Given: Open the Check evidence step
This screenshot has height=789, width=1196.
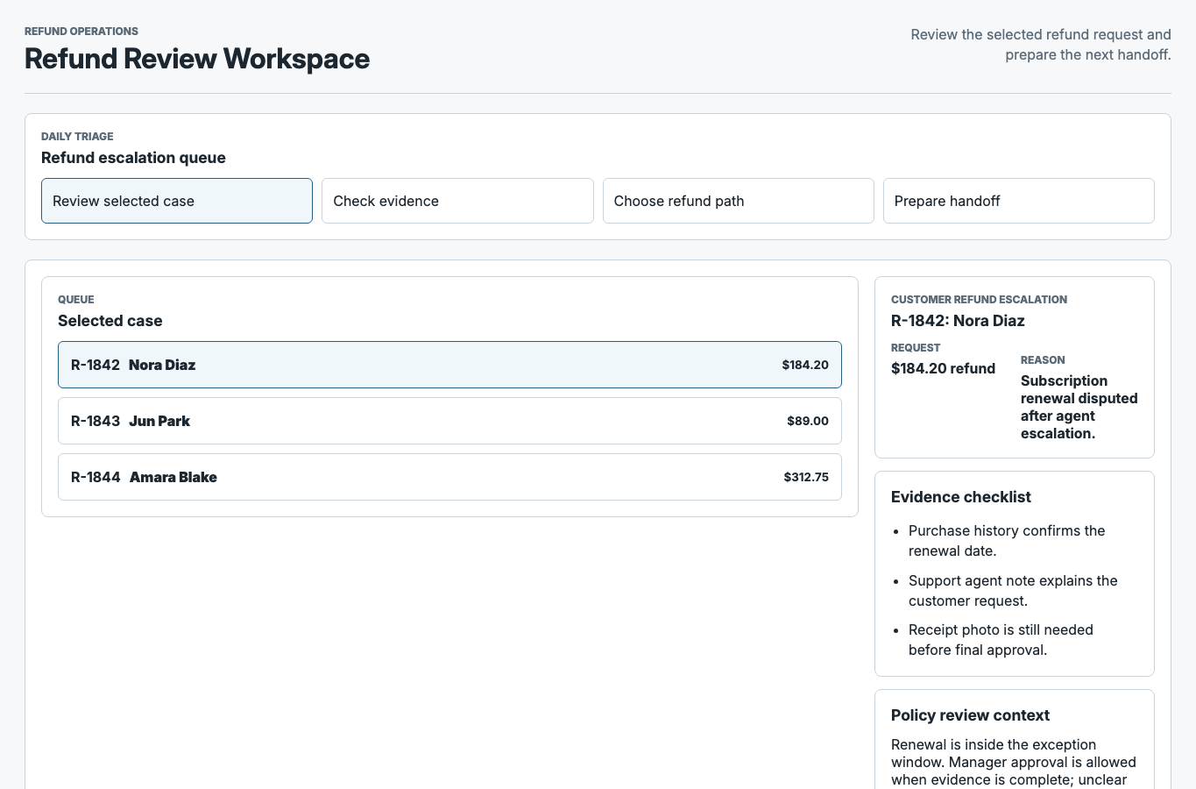Looking at the screenshot, I should (x=457, y=201).
